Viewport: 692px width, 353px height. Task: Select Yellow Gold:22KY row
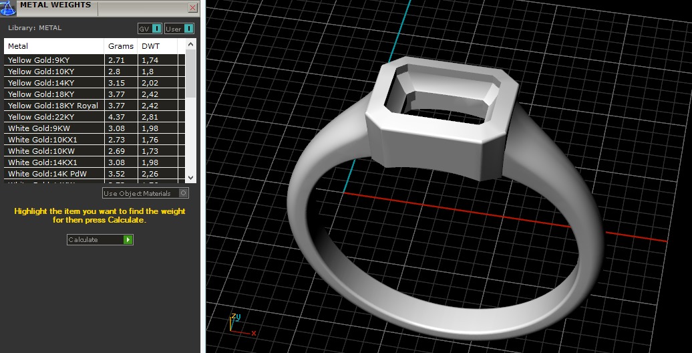coord(94,117)
